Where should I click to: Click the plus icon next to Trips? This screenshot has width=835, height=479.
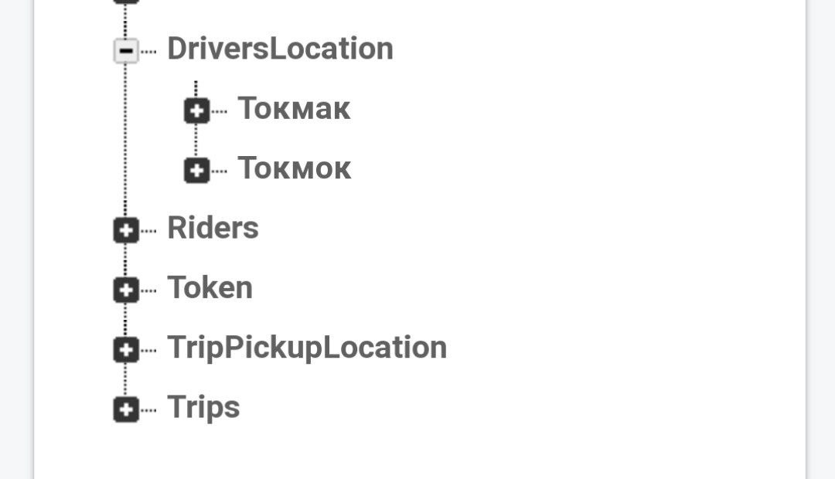[x=126, y=409]
